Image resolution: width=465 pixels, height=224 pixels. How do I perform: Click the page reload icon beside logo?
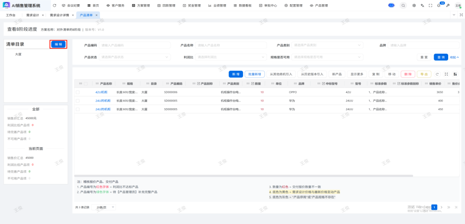(x=54, y=5)
